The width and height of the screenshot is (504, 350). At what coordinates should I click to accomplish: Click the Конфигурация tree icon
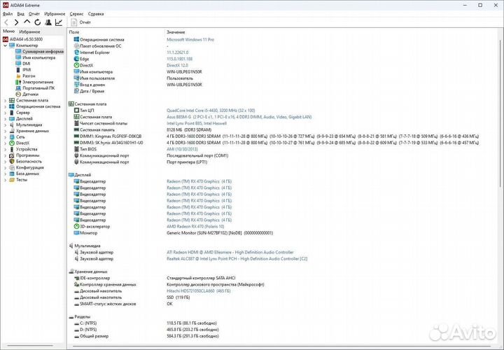(x=12, y=167)
